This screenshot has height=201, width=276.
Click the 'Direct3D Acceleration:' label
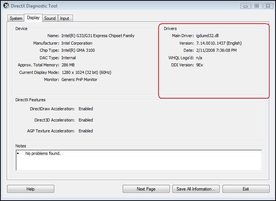click(55, 120)
